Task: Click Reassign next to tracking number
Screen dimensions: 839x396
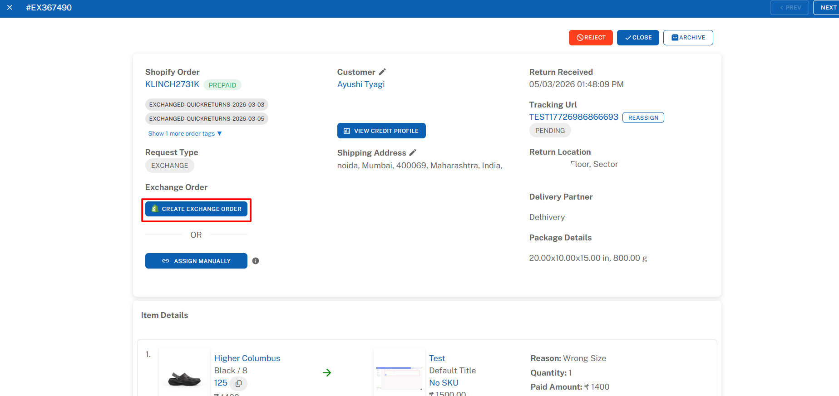Action: [x=643, y=117]
